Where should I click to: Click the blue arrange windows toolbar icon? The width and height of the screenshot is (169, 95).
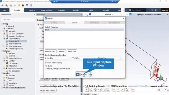coord(27,5)
